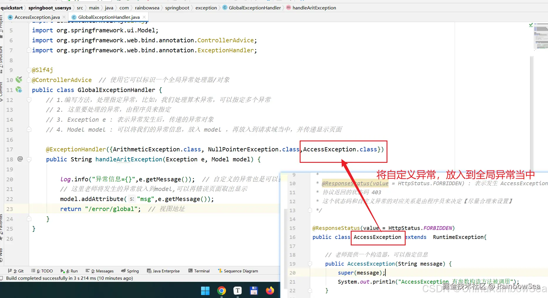Viewport: 548px width, 298px height.
Task: Open the Git tool window
Action: 16,271
